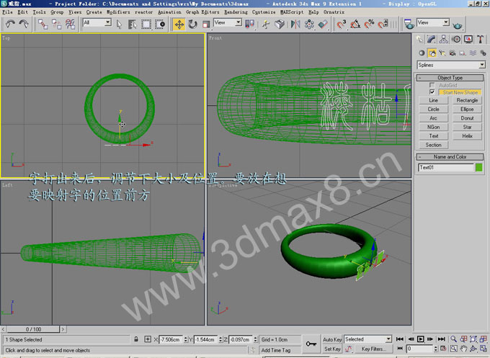490x358 pixels.
Task: Switch to the Modify panel tab
Action: 431,39
